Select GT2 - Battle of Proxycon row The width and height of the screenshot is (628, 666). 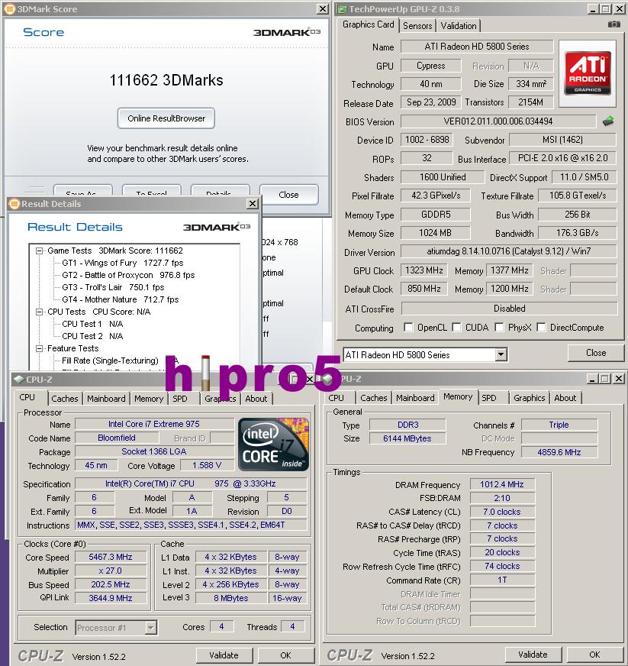click(x=128, y=275)
